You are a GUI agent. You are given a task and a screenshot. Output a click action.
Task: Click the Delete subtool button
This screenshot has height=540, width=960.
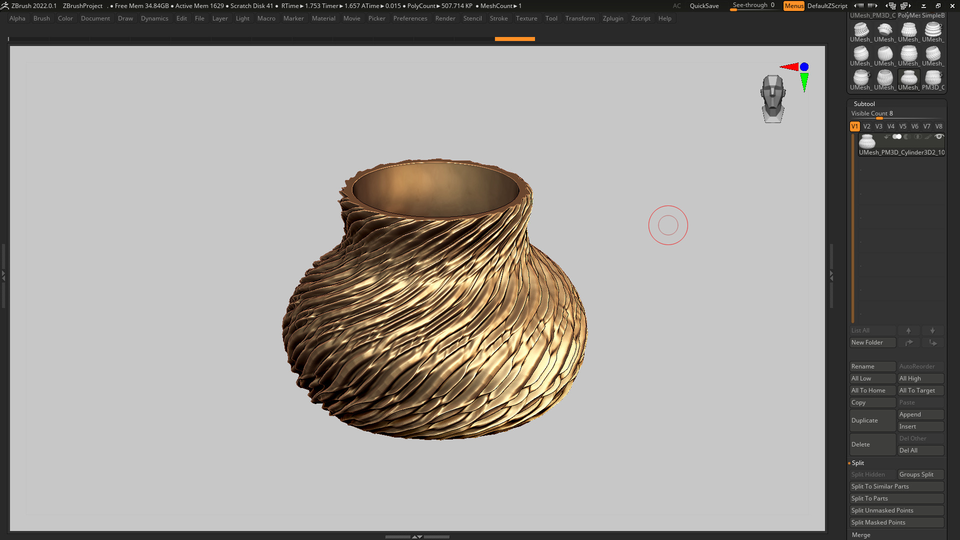pos(872,444)
